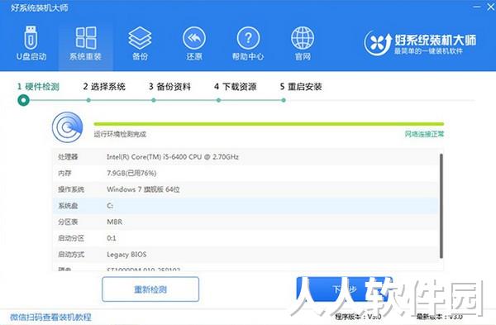
Task: Click the step 3 progress dot
Action: tap(154, 100)
